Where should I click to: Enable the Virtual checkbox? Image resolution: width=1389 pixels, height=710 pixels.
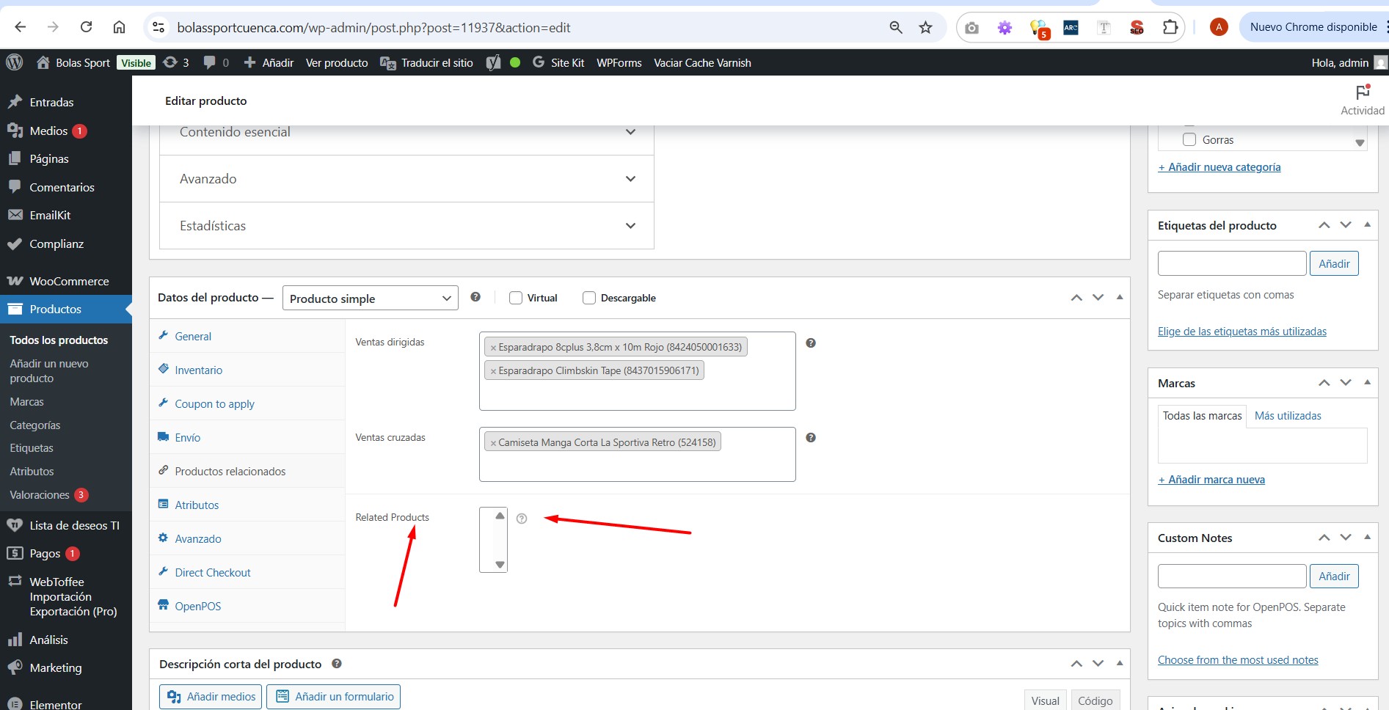(x=516, y=298)
